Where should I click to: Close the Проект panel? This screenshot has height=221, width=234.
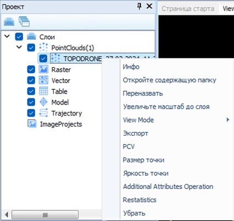click(149, 6)
